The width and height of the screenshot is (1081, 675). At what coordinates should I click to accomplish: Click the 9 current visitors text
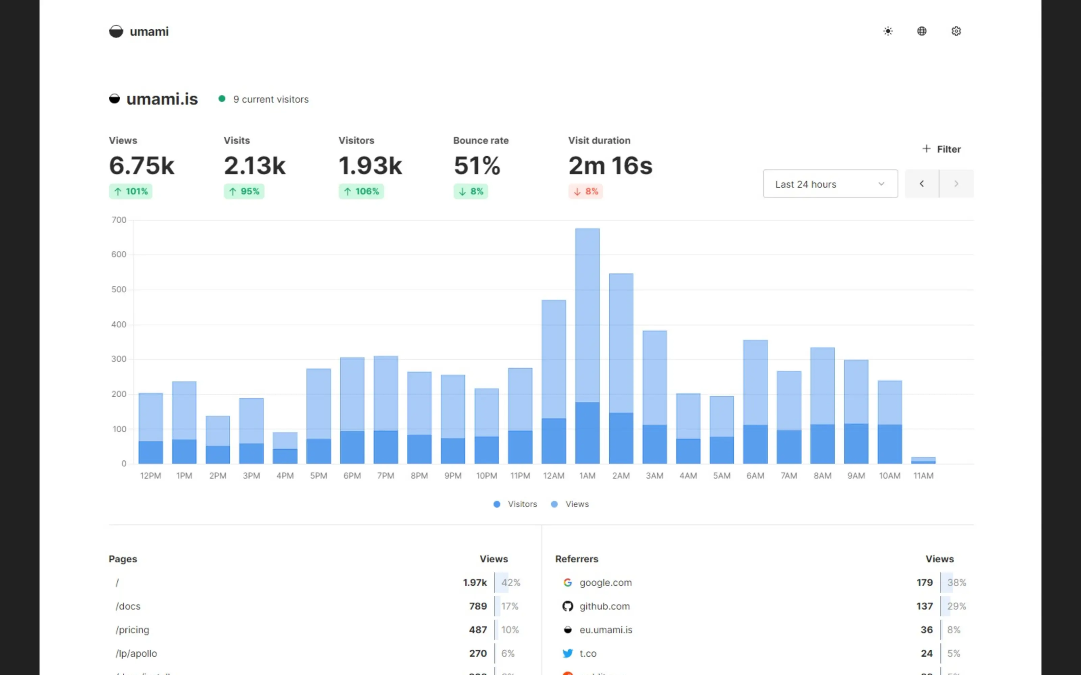tap(271, 99)
